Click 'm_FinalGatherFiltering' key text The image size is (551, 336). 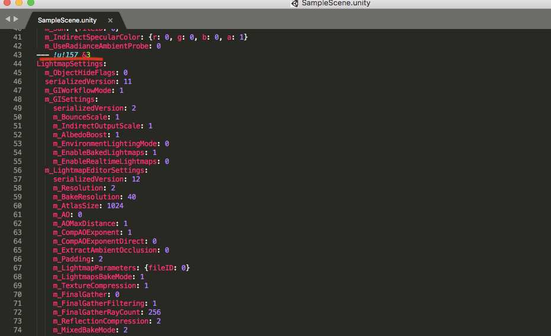(x=99, y=303)
